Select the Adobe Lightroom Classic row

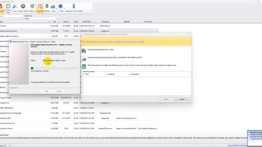[x=41, y=36]
